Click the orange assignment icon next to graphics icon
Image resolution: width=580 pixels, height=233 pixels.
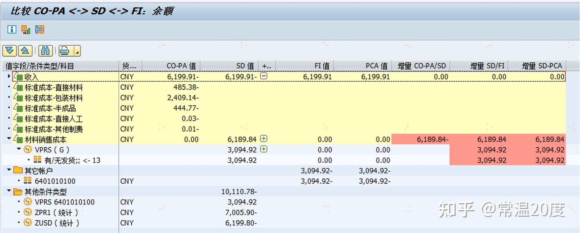coord(39,30)
